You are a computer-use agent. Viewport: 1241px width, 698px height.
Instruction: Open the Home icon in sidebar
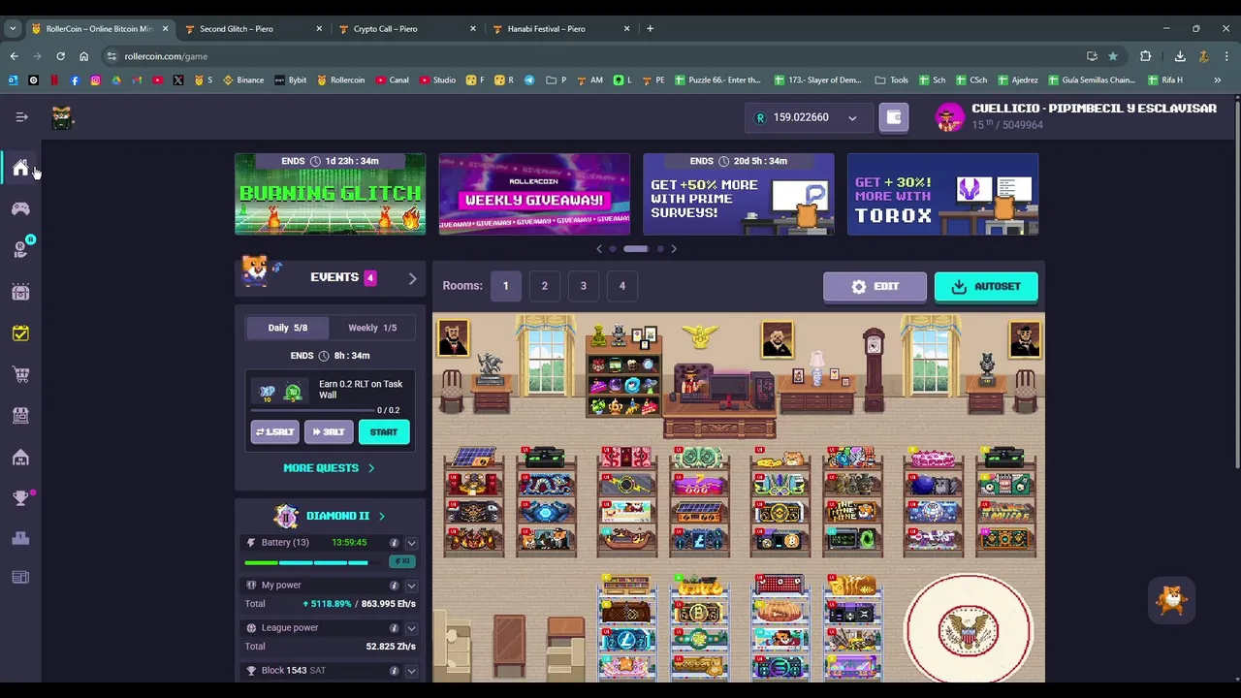[x=20, y=168]
